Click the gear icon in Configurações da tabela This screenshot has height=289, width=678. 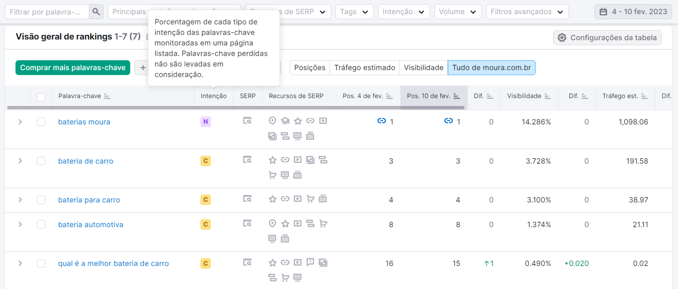coord(562,38)
